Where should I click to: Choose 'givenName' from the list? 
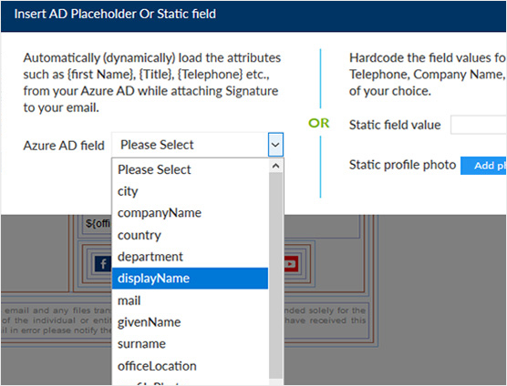point(190,322)
